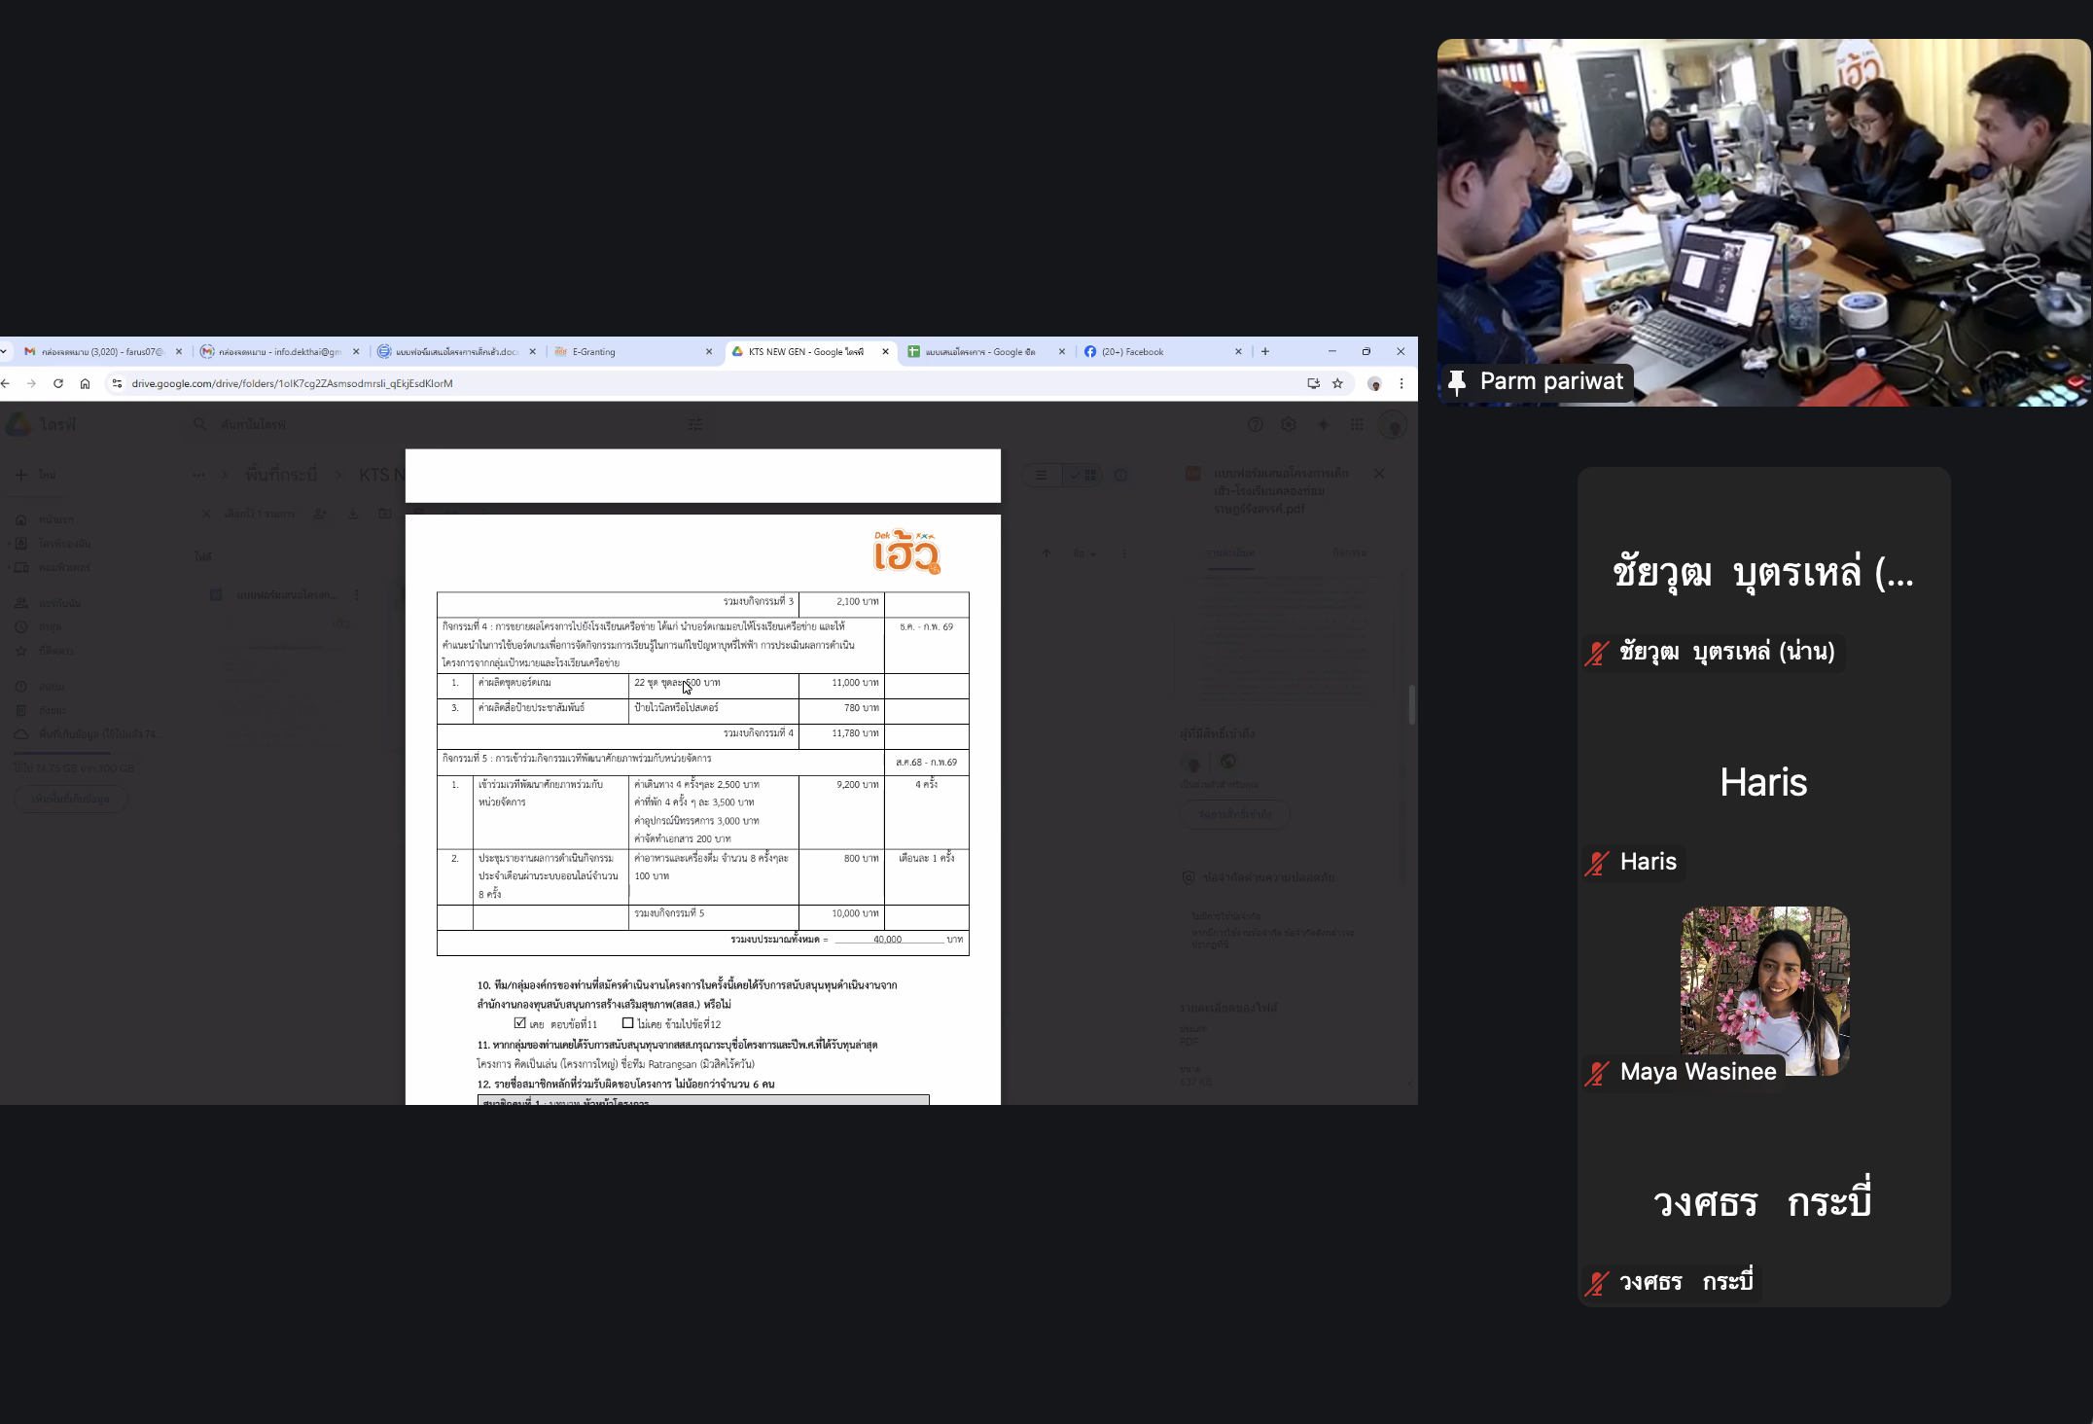Screen dimensions: 2093x1424
Task: Click the forward navigation arrow
Action: [x=31, y=383]
